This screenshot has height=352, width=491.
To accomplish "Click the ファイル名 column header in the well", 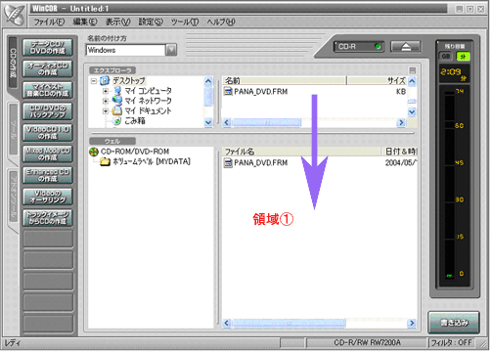I will [x=301, y=152].
